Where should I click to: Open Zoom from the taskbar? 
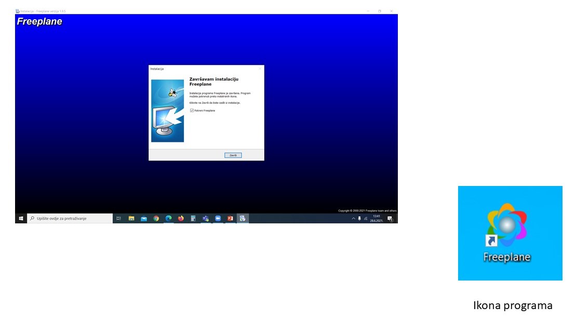tap(218, 218)
